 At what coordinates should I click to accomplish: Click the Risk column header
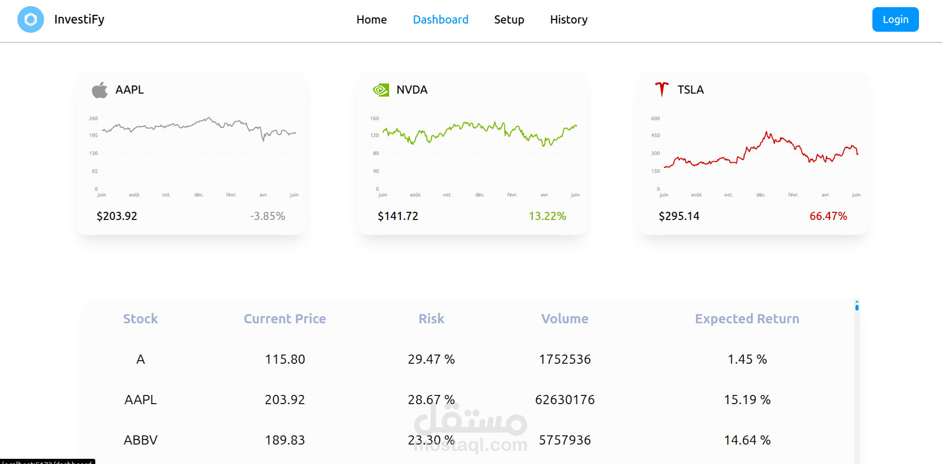click(x=431, y=319)
